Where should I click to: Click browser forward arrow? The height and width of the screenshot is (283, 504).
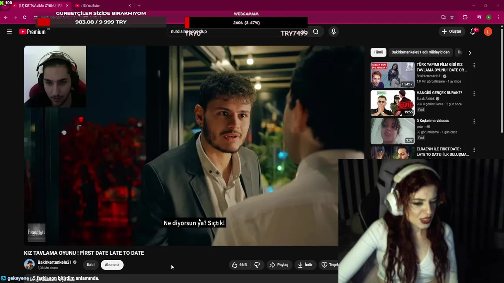(15, 17)
